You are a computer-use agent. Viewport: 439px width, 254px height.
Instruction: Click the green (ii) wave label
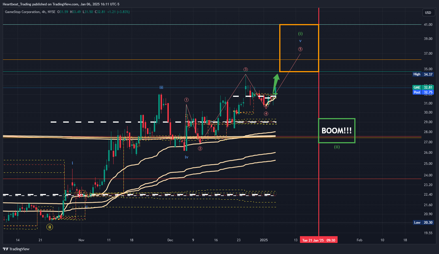[337, 147]
